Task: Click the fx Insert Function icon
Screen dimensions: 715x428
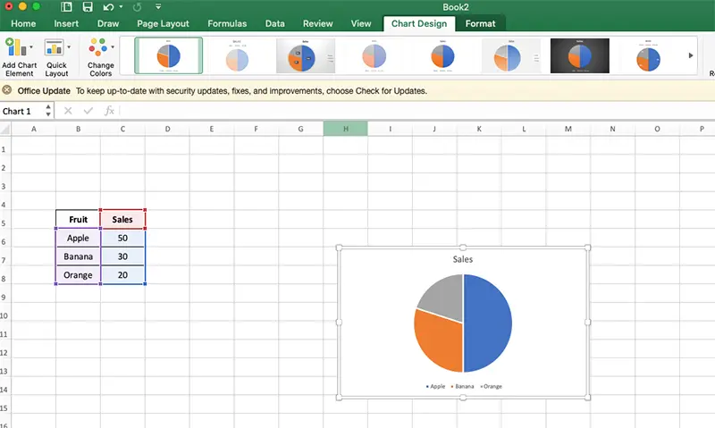Action: point(109,111)
